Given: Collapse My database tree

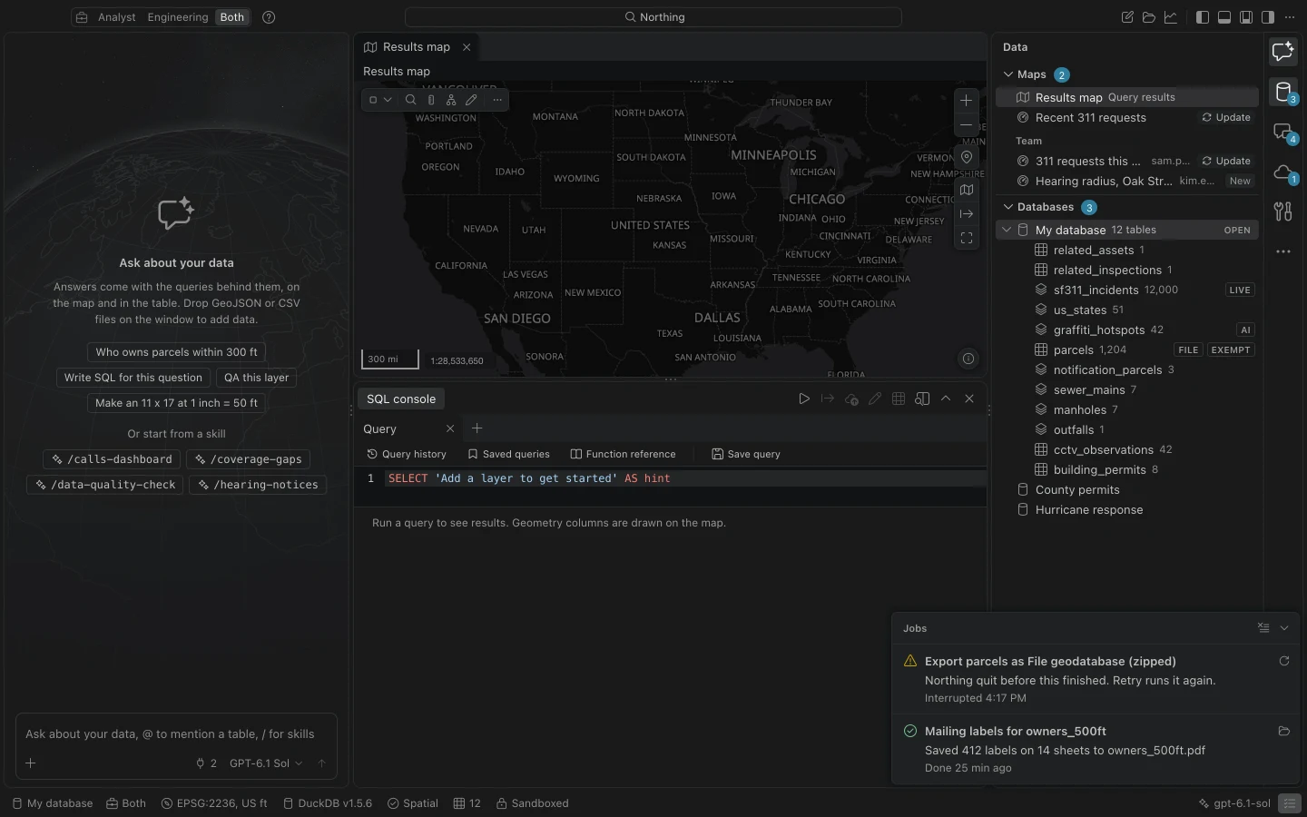Looking at the screenshot, I should [x=1007, y=230].
